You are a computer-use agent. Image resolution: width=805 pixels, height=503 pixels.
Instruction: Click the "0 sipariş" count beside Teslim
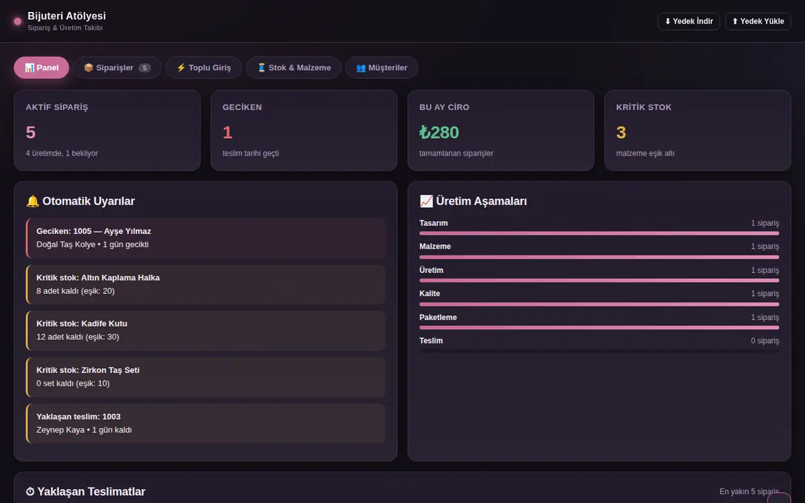tap(765, 341)
